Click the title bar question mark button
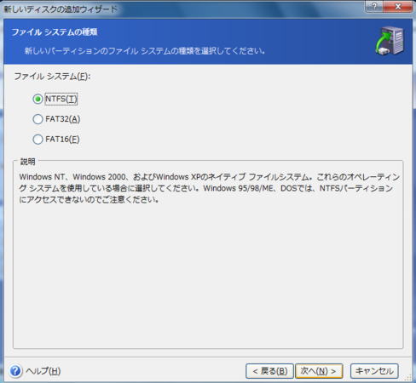The width and height of the screenshot is (416, 383). coord(374,6)
